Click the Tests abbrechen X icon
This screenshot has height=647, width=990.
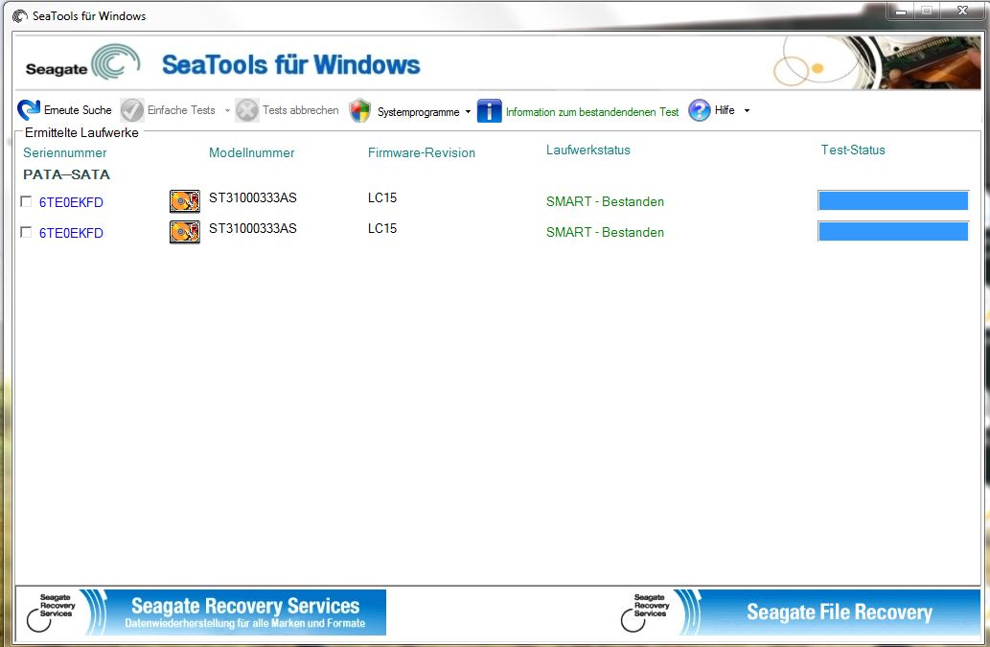(x=247, y=110)
